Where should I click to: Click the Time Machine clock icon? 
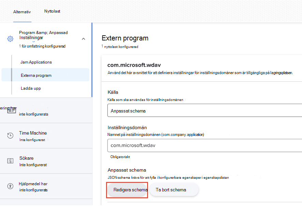click(10, 136)
